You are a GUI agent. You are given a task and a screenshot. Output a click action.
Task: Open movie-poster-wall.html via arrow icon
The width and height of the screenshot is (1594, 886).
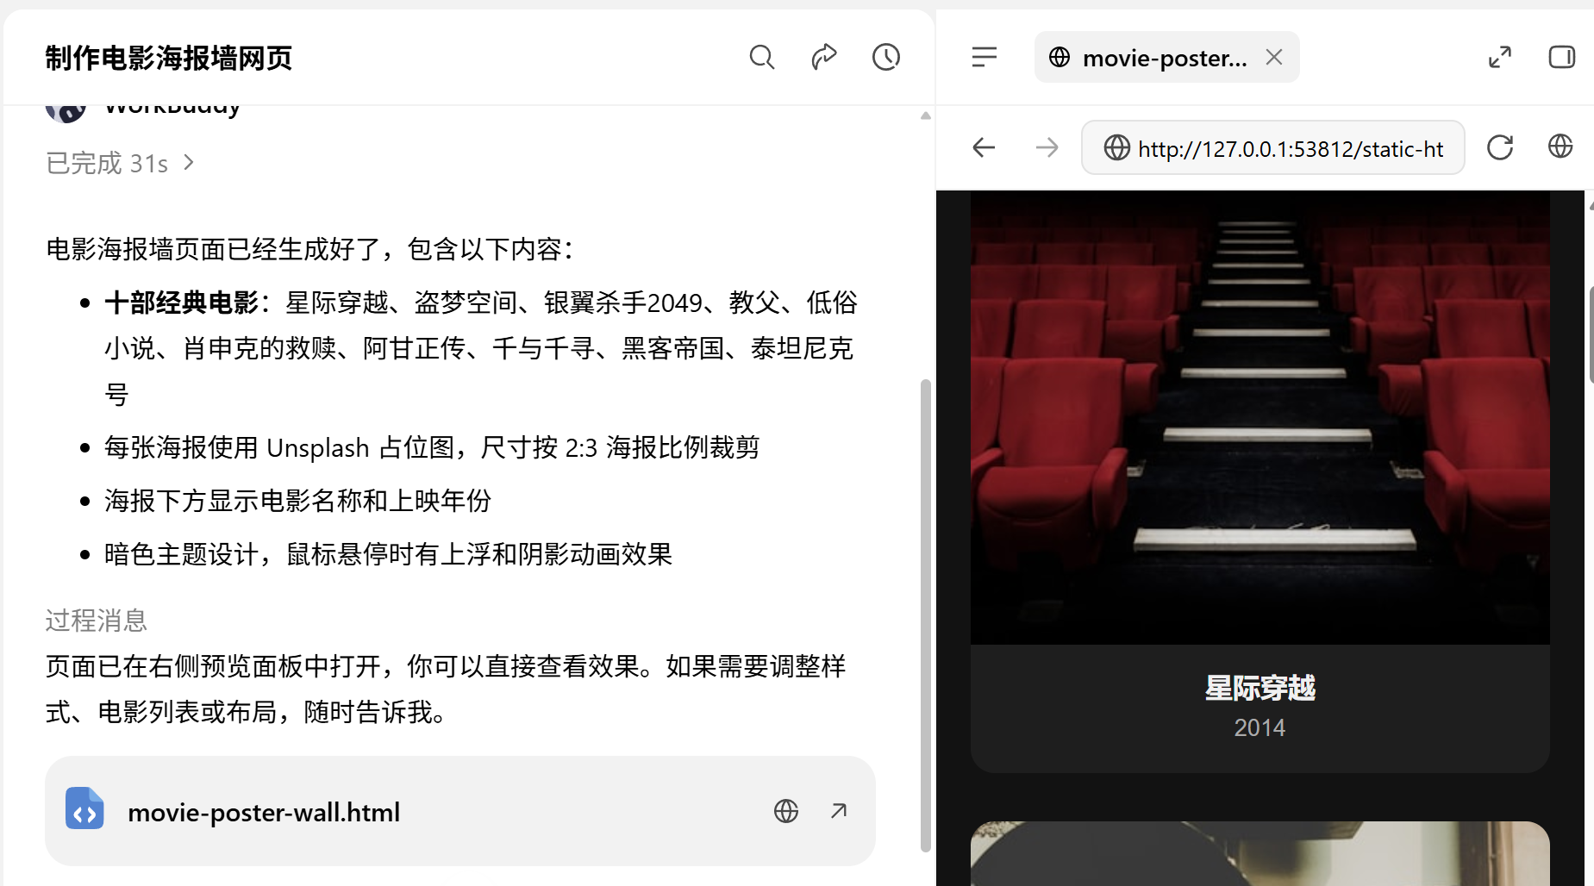coord(839,811)
